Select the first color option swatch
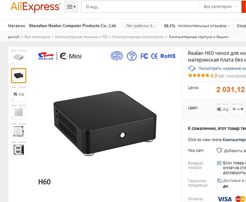The width and height of the screenshot is (246, 202). pos(223,109)
